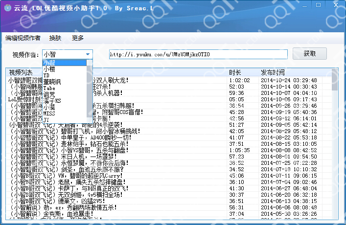The height and width of the screenshot is (225, 346).
Task: Choose YD from the author list
Action: [65, 75]
